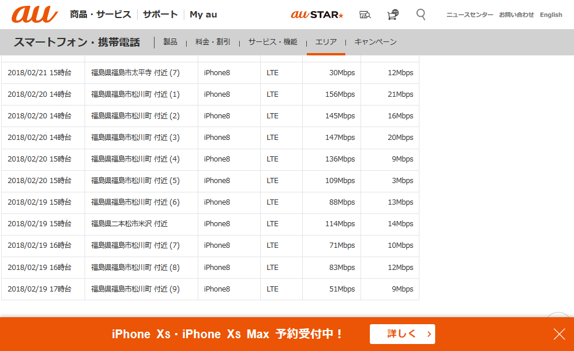Image resolution: width=574 pixels, height=351 pixels.
Task: Open the 商品・サービス menu
Action: coord(100,15)
